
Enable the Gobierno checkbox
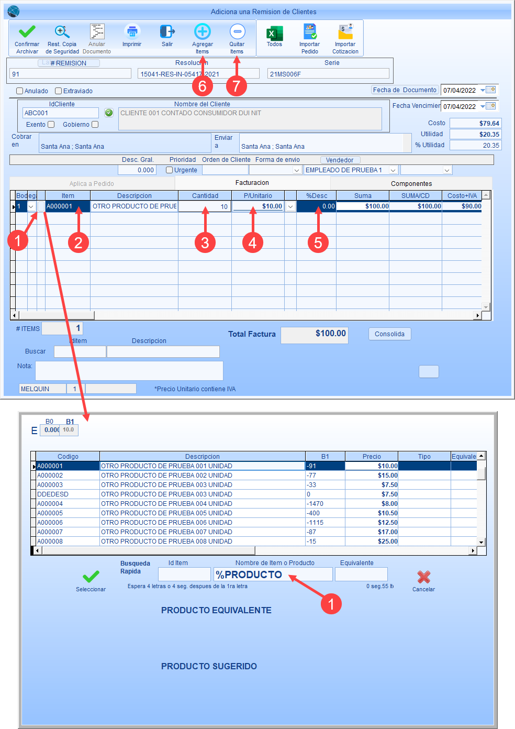click(x=95, y=124)
